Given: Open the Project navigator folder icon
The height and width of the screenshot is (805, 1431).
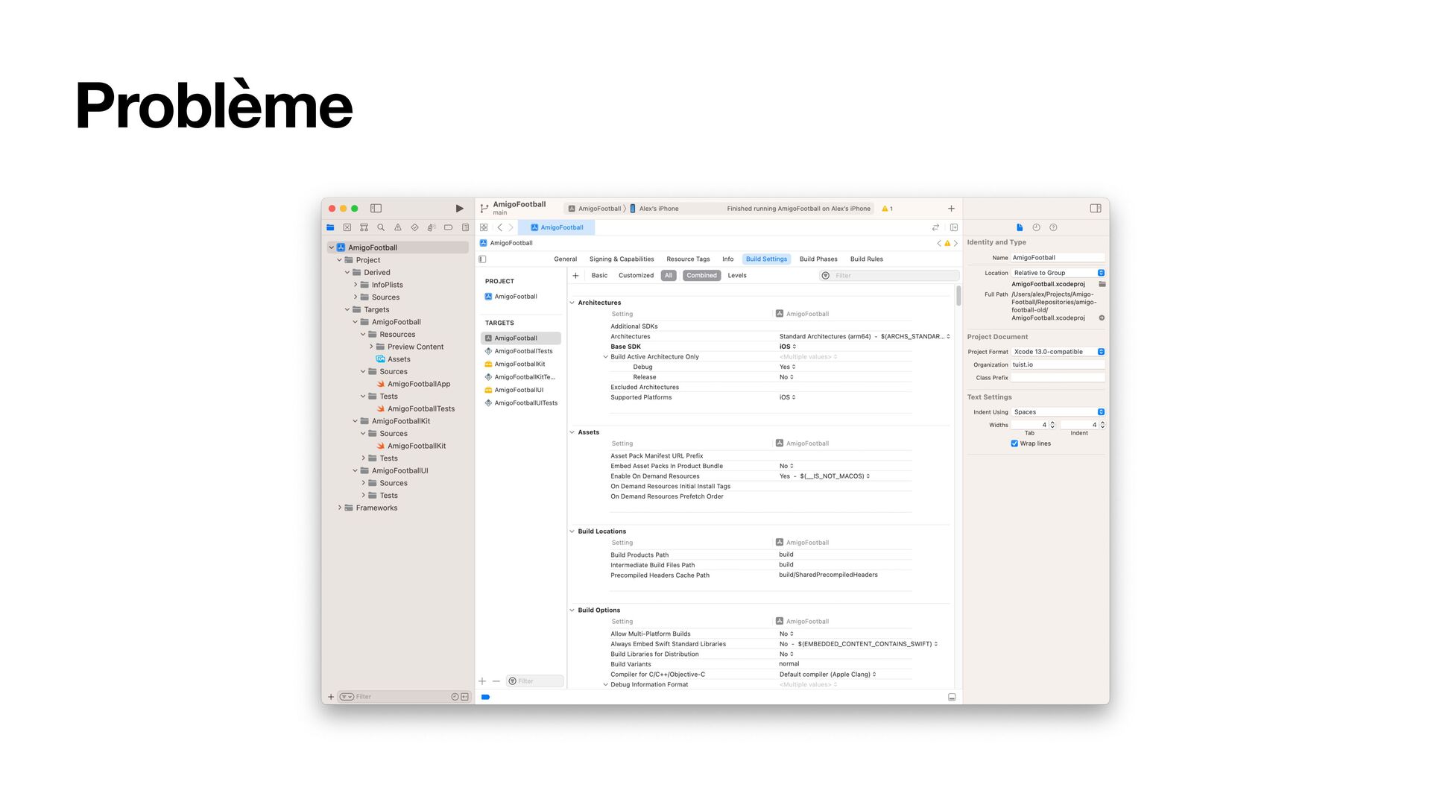Looking at the screenshot, I should click(x=330, y=227).
